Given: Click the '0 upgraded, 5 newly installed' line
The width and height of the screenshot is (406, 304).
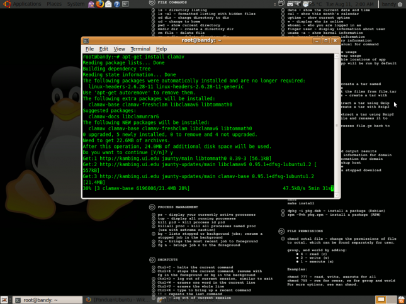Looking at the screenshot, I should 170,135.
